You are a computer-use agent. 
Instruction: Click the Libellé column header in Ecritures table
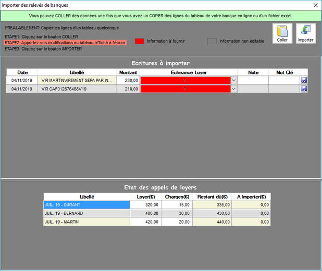click(77, 72)
